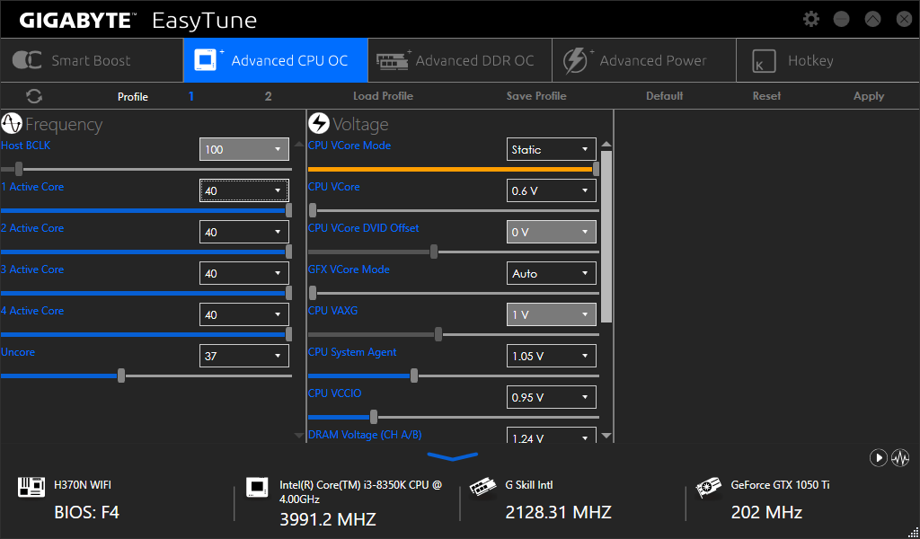920x539 pixels.
Task: Open the Advanced DDR OC tab
Action: tap(460, 60)
